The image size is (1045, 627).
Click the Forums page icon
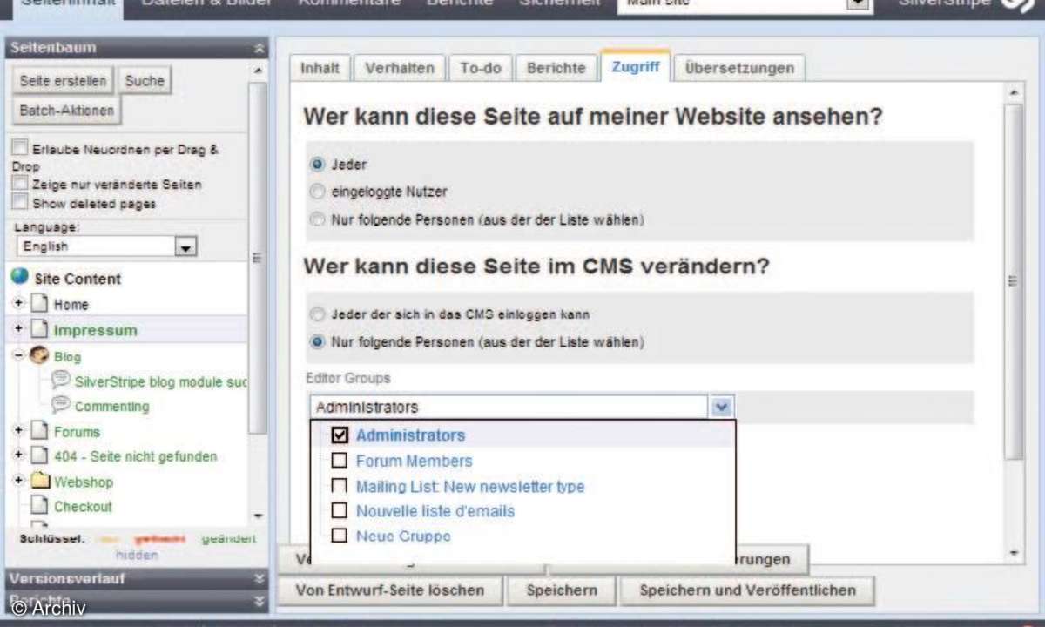click(x=38, y=431)
